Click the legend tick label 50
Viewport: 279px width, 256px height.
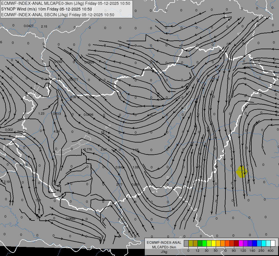[x=216, y=251]
